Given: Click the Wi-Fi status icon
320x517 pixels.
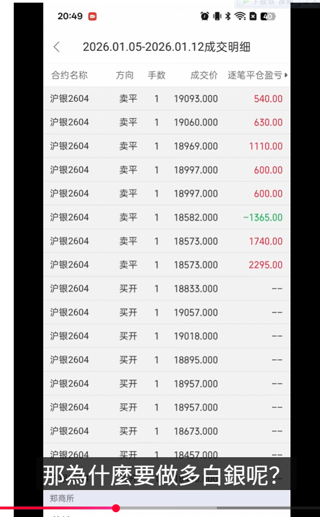Looking at the screenshot, I should (241, 16).
